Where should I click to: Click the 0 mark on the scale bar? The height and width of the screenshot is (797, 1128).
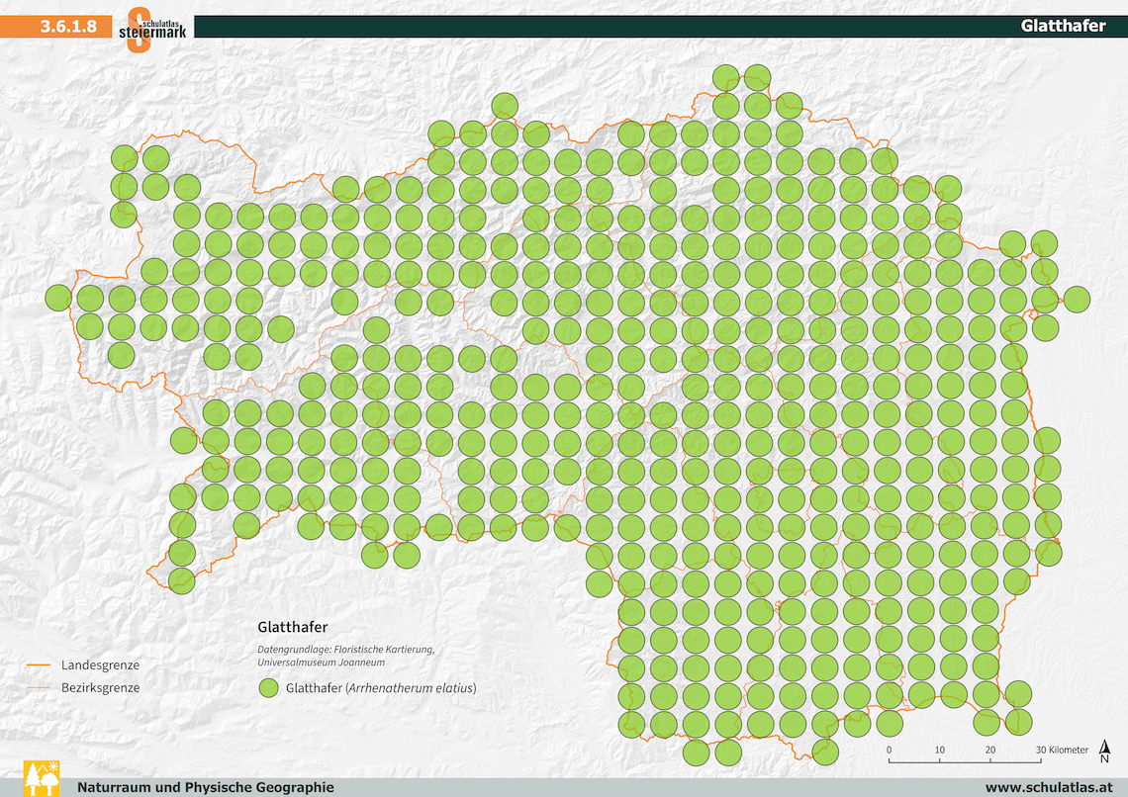(889, 750)
